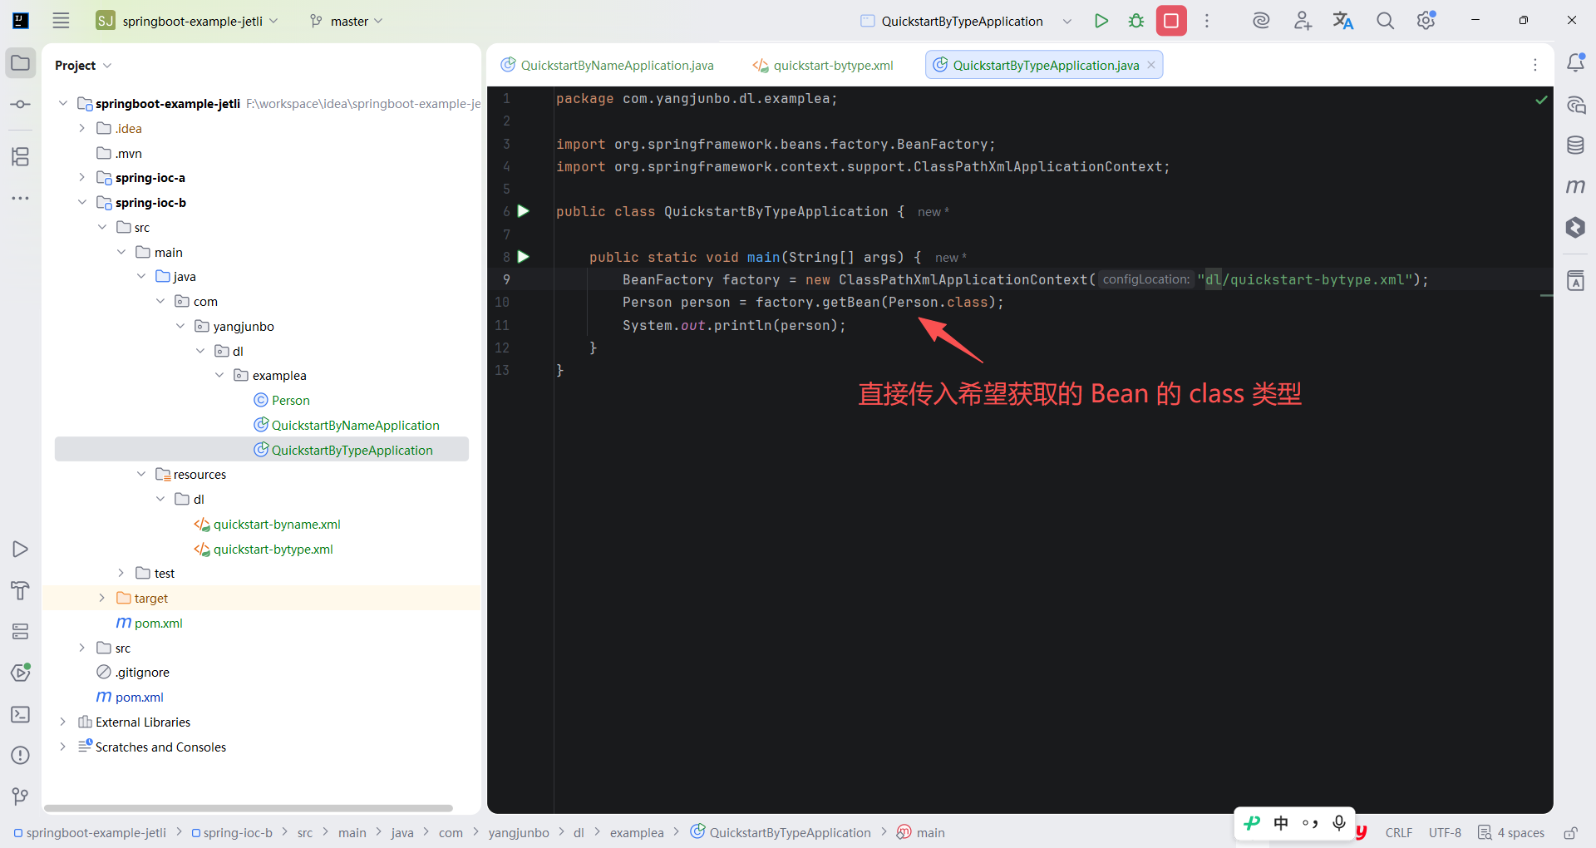Select QuickstartByNameApplication in the project tree
The width and height of the screenshot is (1596, 848).
(x=355, y=425)
